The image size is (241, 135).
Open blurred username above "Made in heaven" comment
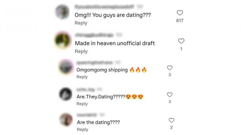click(94, 35)
